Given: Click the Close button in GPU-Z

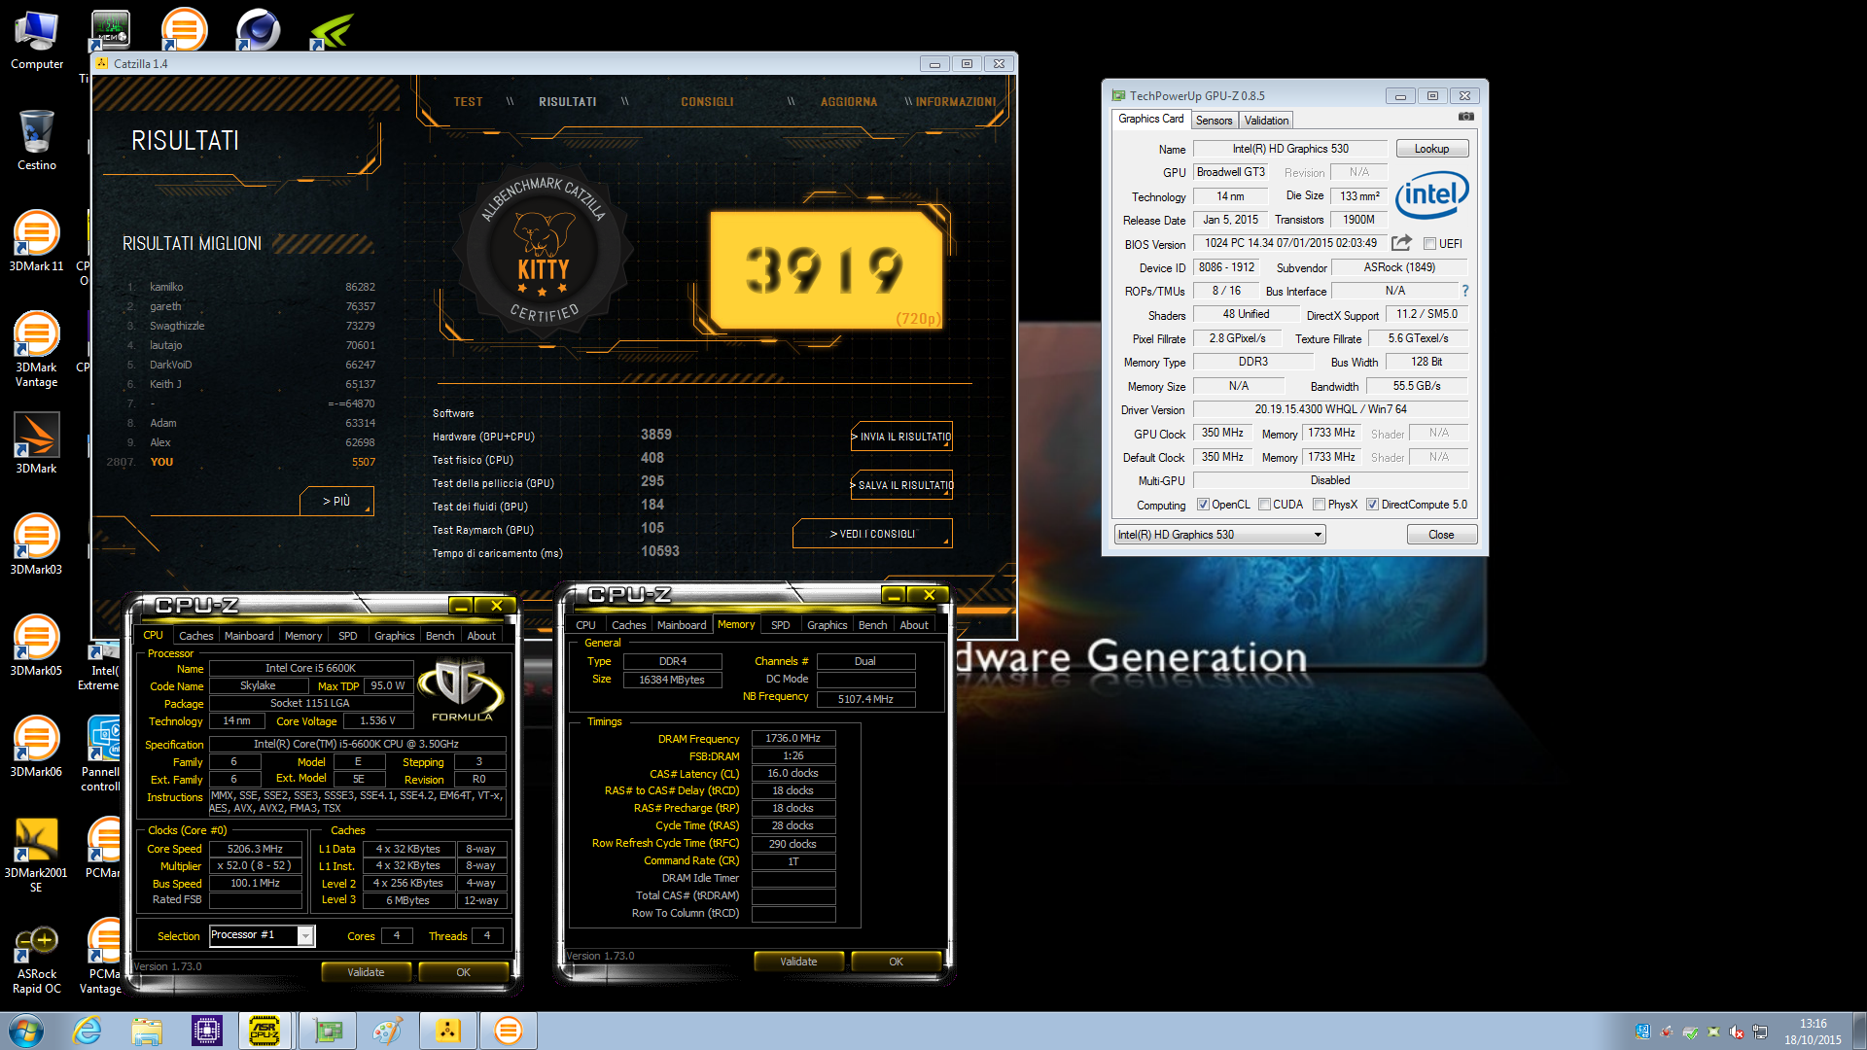Looking at the screenshot, I should point(1441,535).
